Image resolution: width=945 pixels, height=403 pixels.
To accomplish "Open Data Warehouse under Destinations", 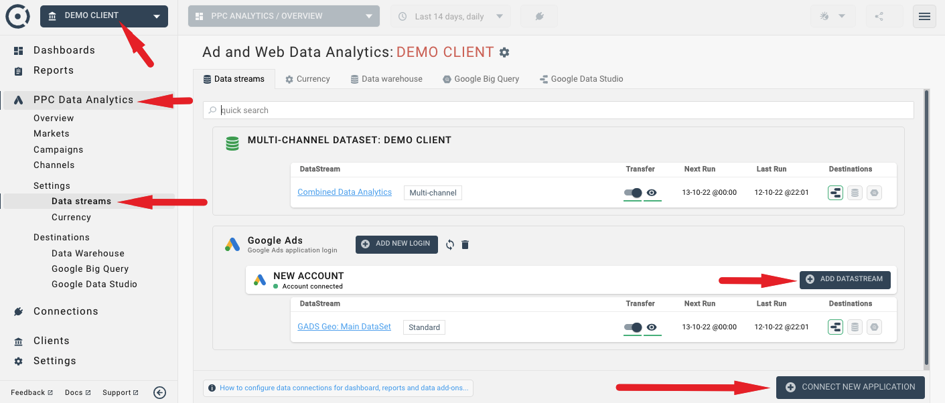I will tap(88, 253).
